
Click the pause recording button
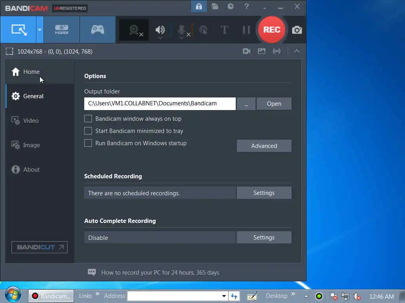point(246,30)
